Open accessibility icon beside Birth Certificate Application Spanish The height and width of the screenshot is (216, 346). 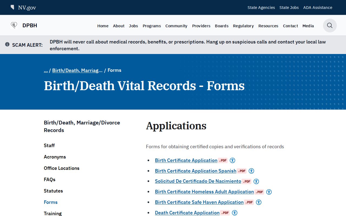click(x=251, y=171)
